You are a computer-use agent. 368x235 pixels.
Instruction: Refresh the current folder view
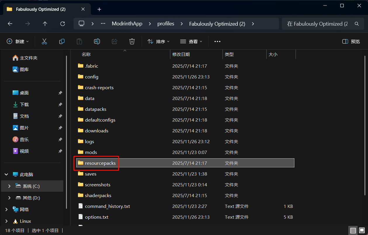tap(63, 24)
